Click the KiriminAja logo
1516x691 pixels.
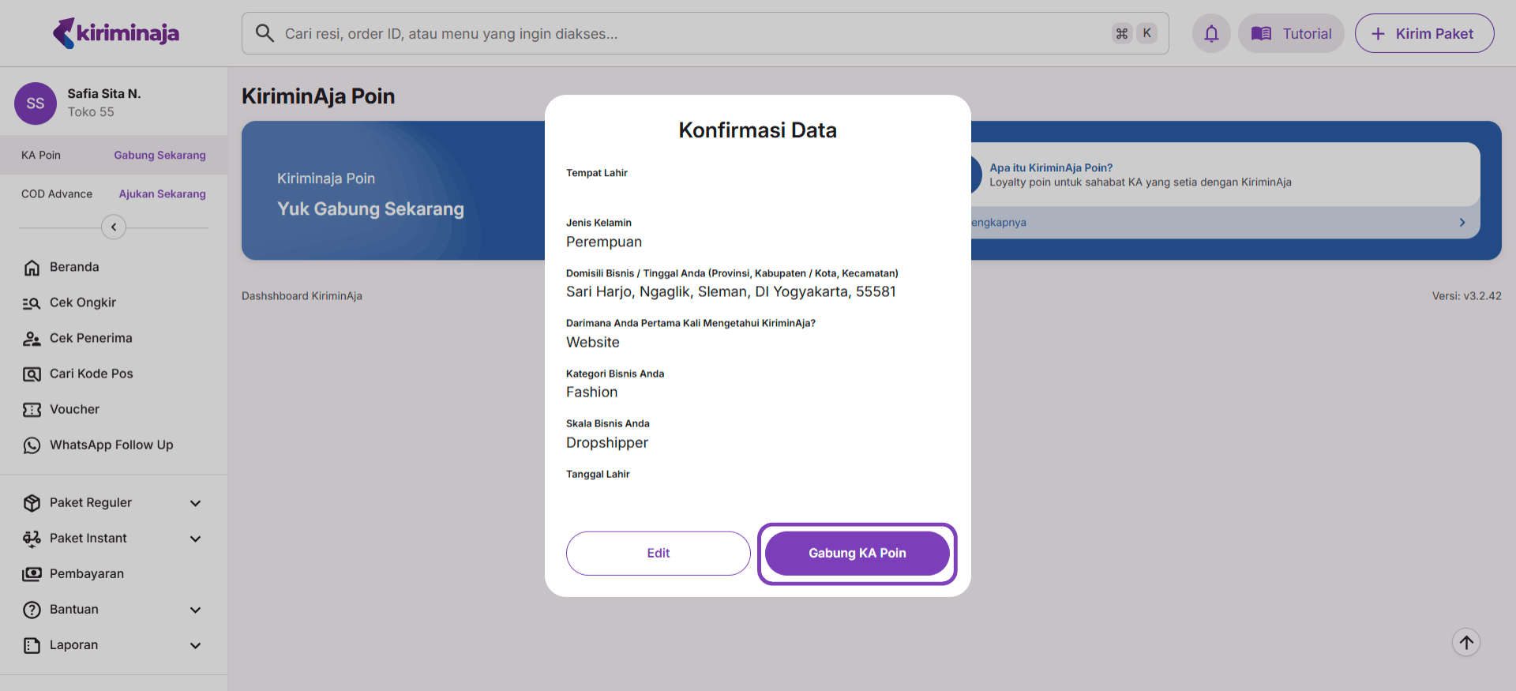point(116,33)
